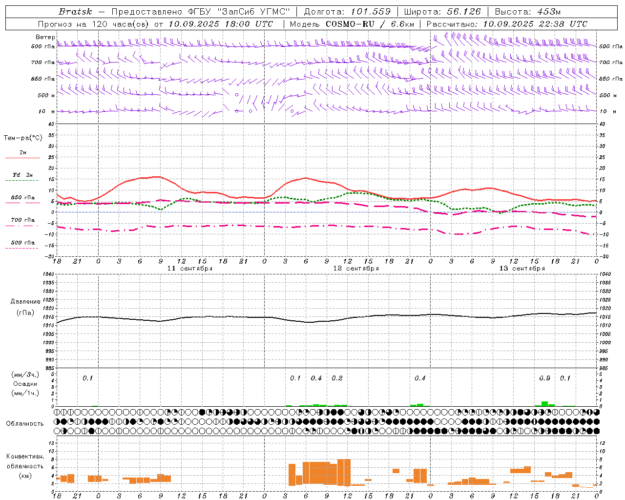Click the Bratsk station name in header
625x500 pixels.
(x=75, y=12)
